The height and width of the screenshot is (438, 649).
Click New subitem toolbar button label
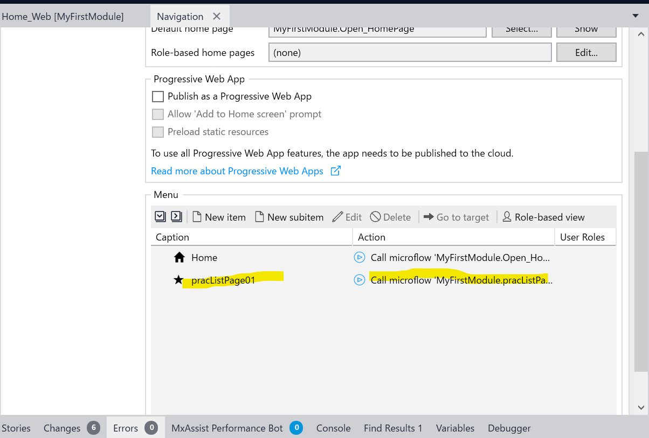pyautogui.click(x=295, y=217)
